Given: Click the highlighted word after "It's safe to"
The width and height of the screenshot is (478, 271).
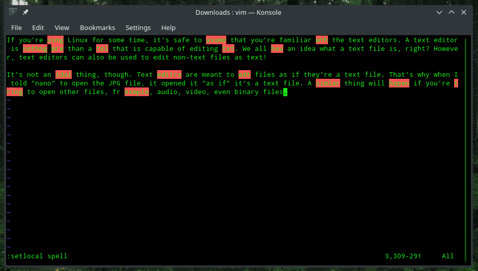Looking at the screenshot, I should [x=216, y=40].
